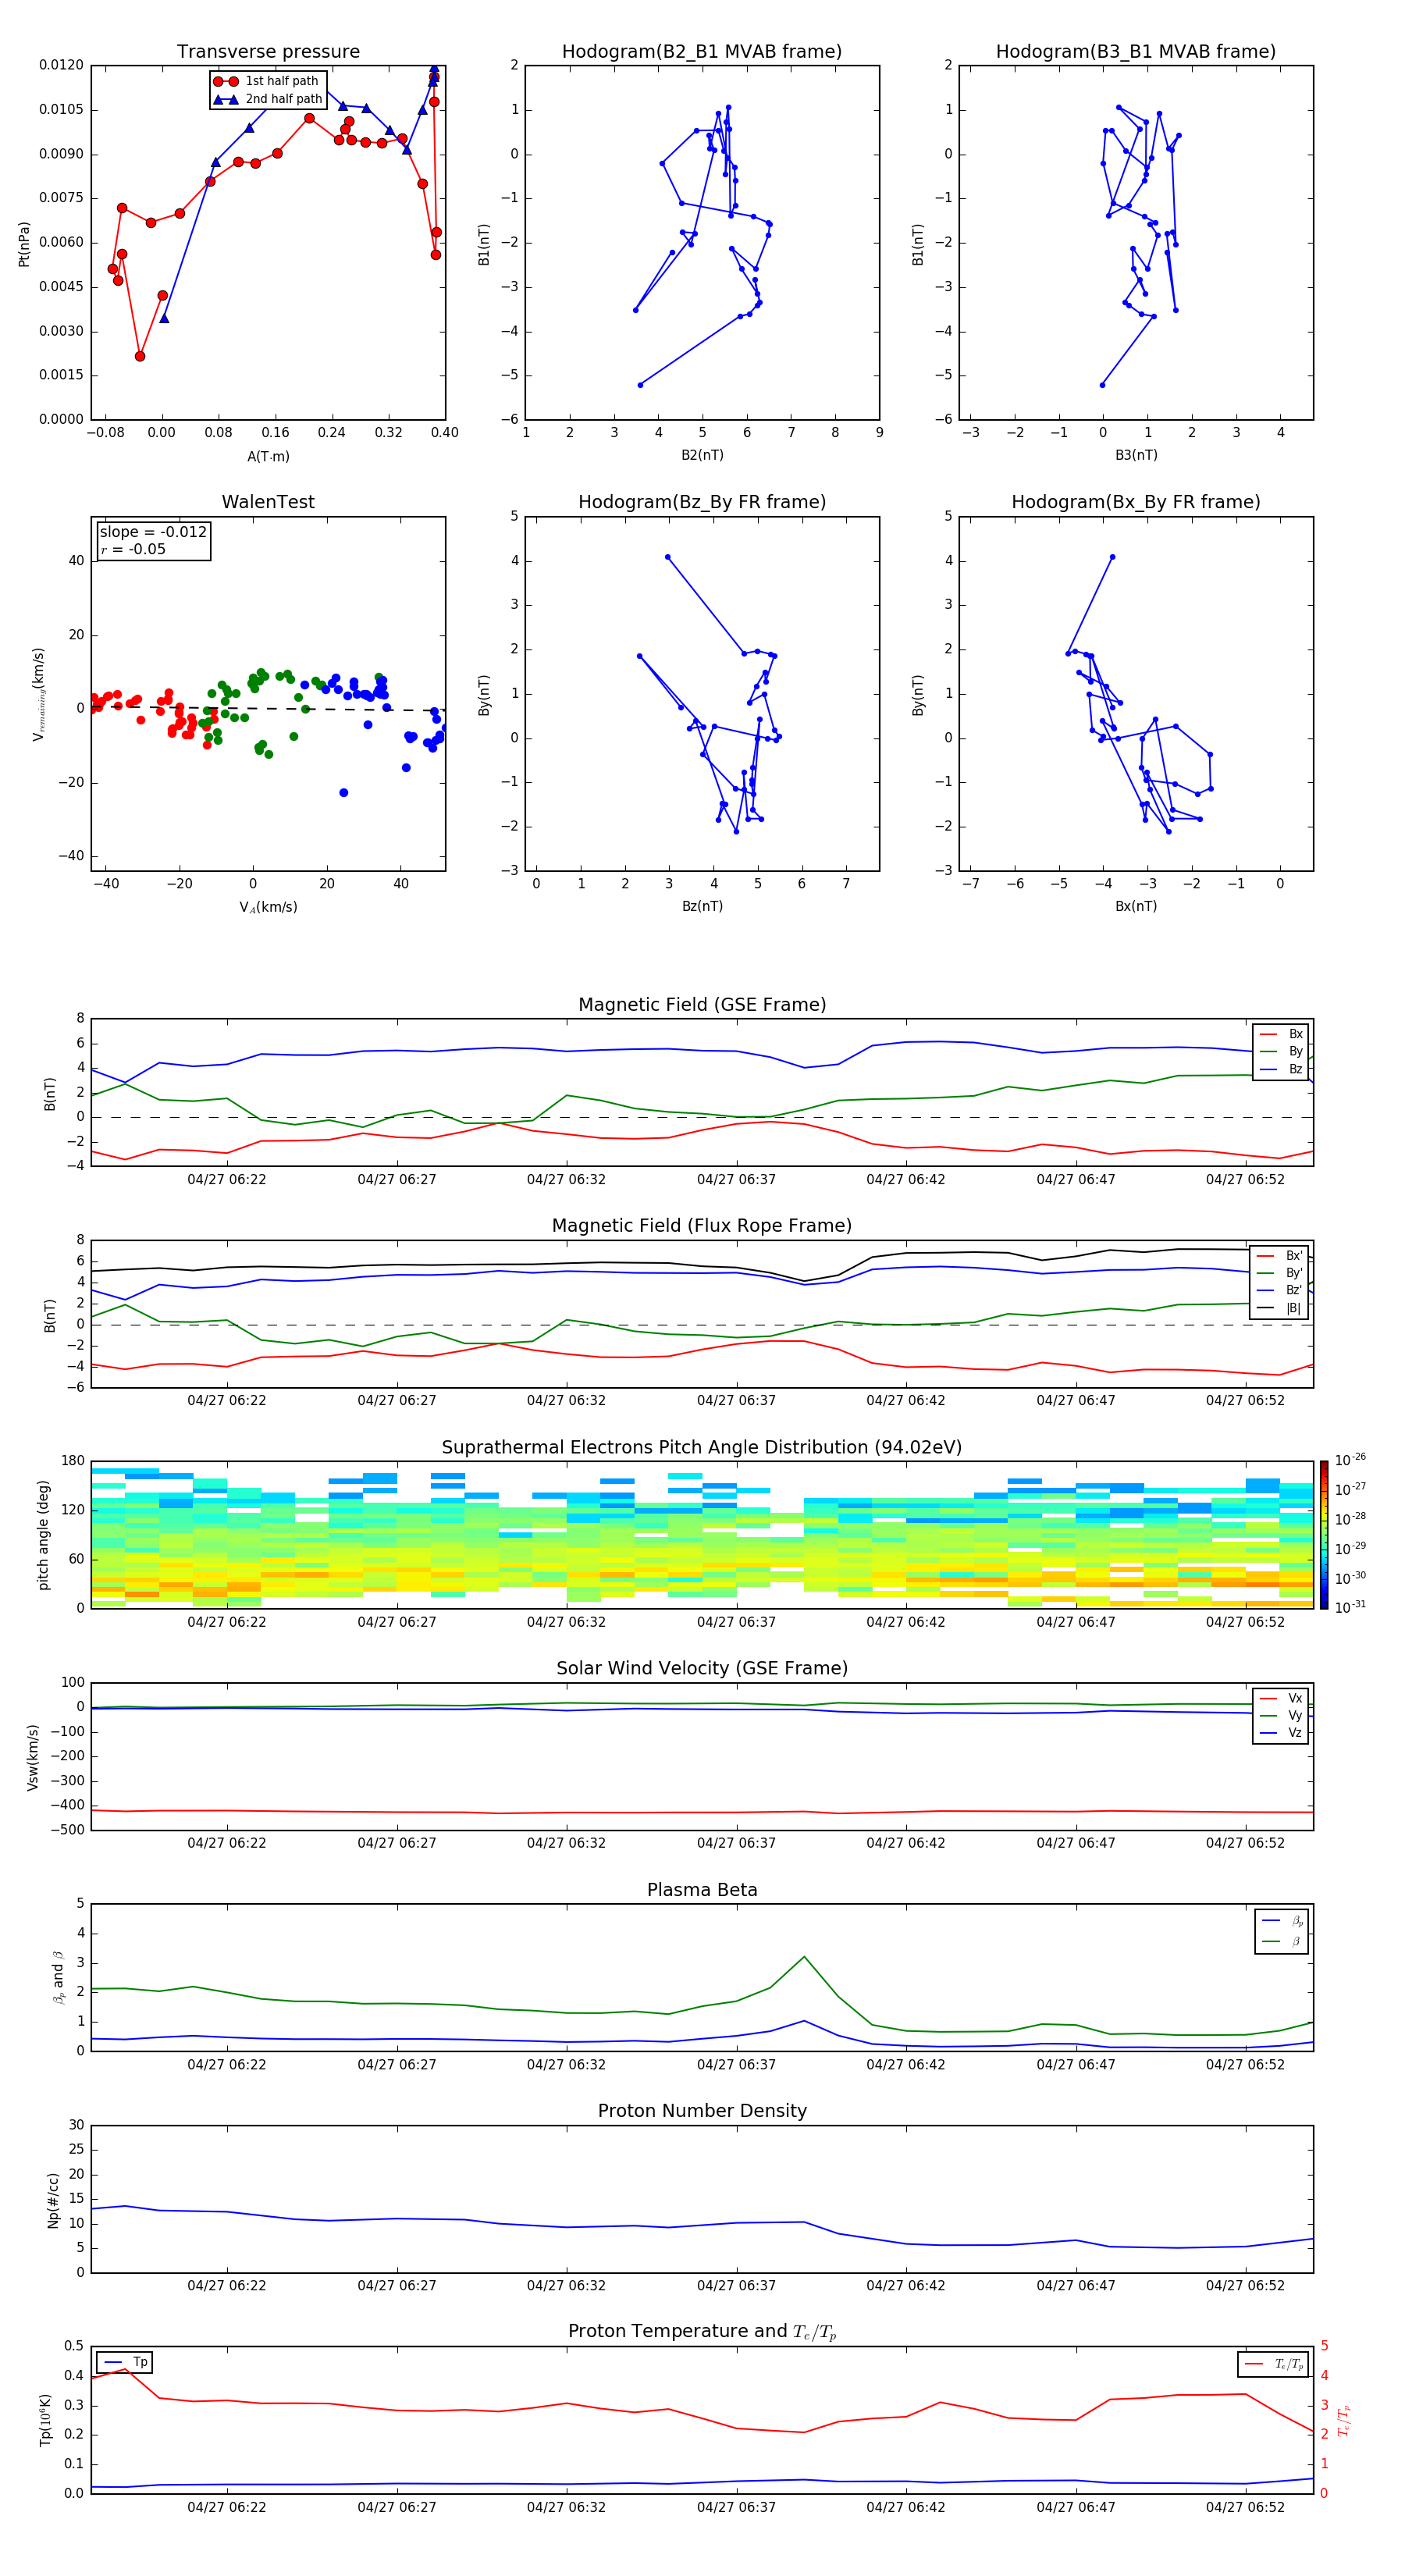Click 'Hodogram(Bx_By FR frame)' title

(x=1136, y=502)
